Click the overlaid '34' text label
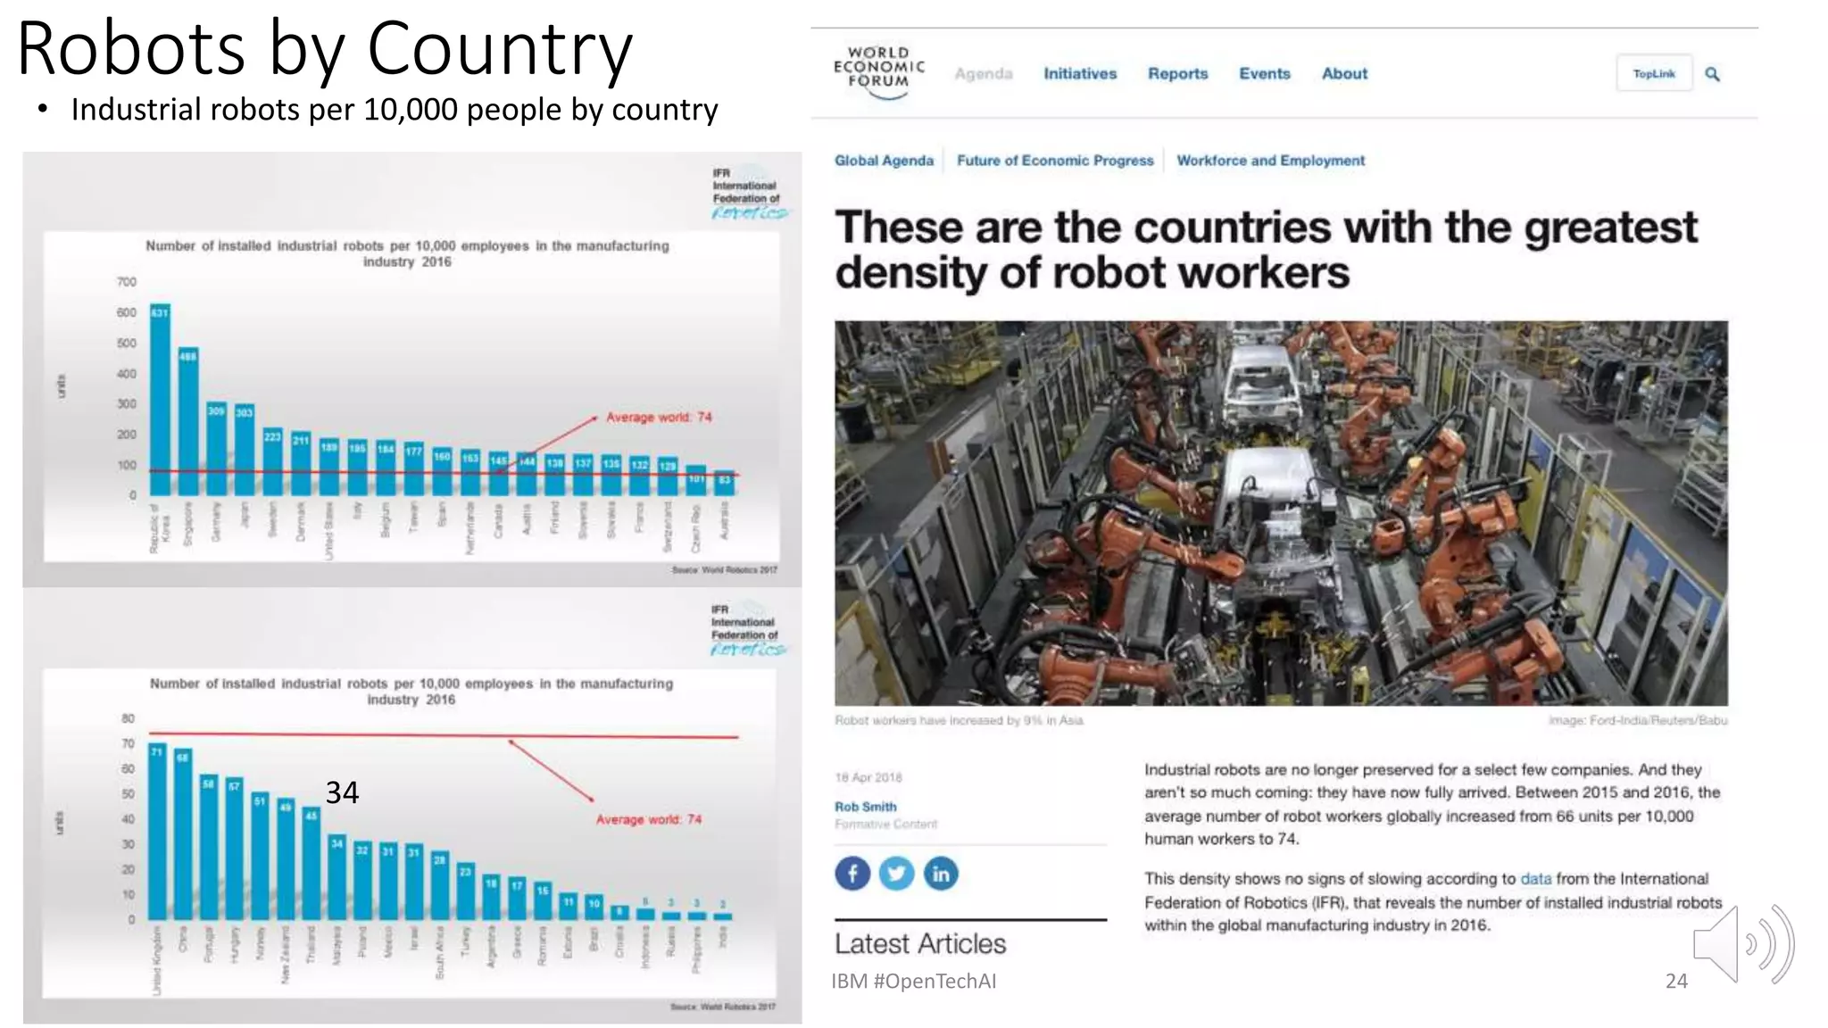 coord(342,792)
